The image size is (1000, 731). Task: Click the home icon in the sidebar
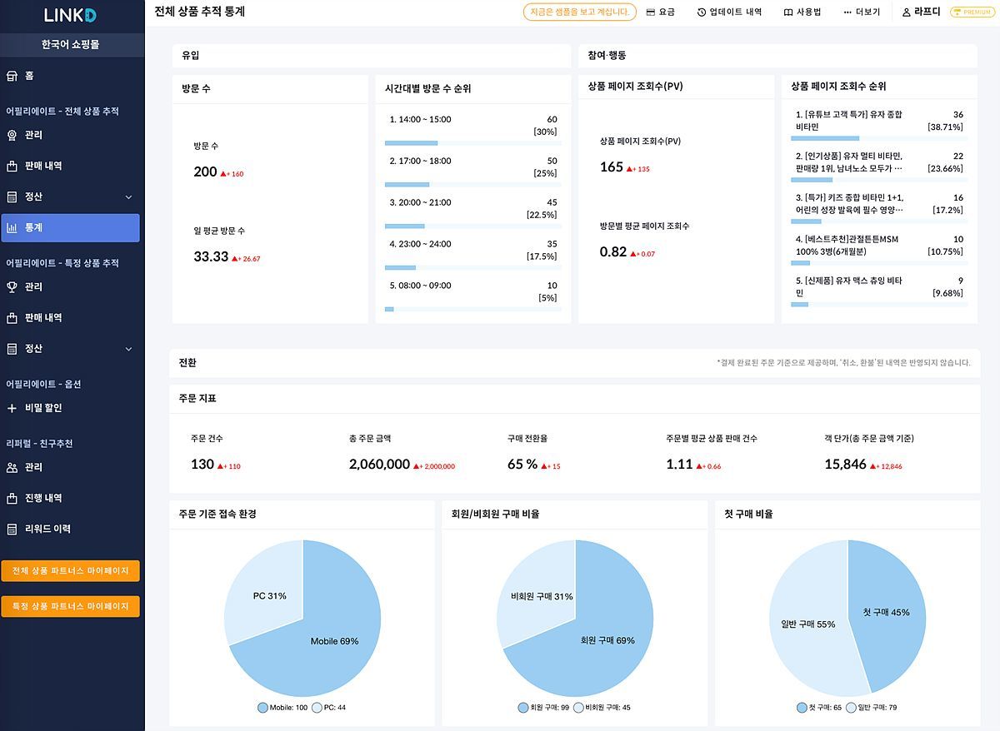(12, 76)
